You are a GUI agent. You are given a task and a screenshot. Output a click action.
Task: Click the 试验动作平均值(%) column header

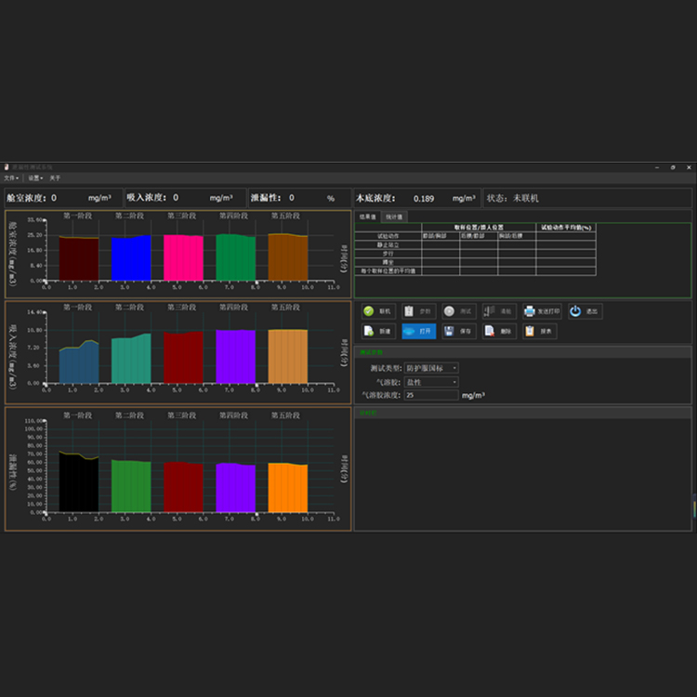(566, 228)
